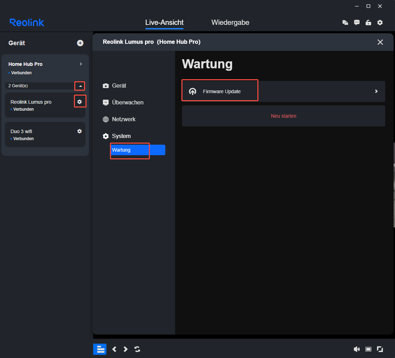Click the unlock padlock icon
Screen dimensions: 395x358
(368, 22)
